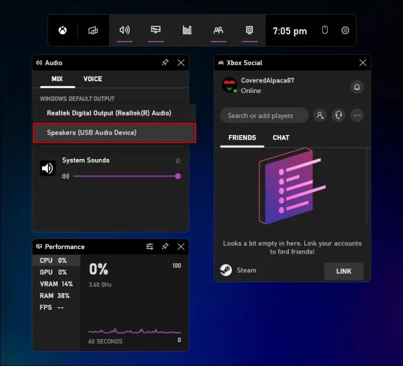Focus the Search or add players field
Screen dimensions: 403x366
pyautogui.click(x=265, y=116)
